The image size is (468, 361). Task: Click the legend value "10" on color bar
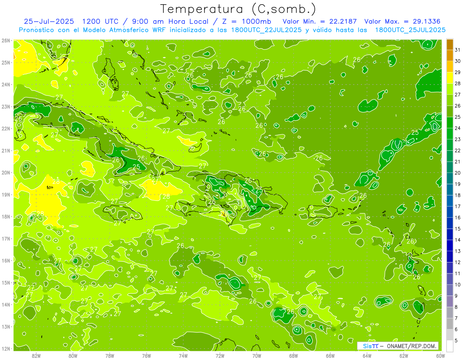(458, 285)
